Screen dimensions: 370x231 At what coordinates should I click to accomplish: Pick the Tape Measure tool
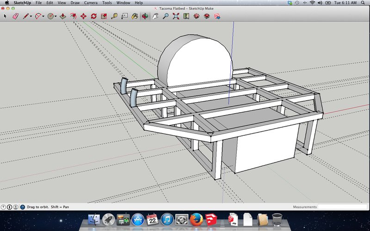tap(114, 16)
